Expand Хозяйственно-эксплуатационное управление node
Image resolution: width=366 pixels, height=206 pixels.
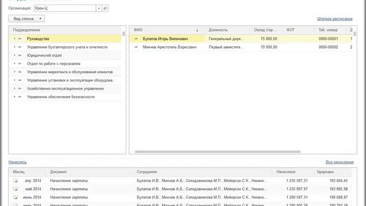[x=14, y=88]
